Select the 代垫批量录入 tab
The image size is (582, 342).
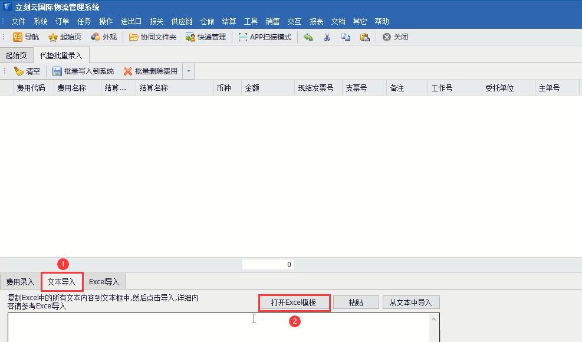[61, 55]
